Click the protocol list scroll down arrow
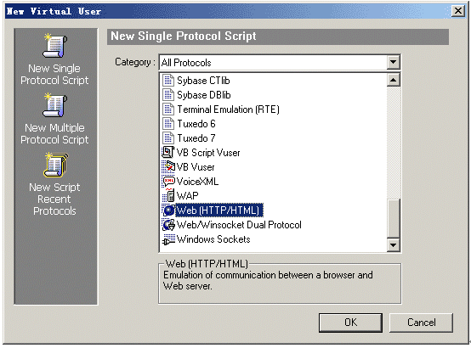471x348 pixels. (393, 244)
